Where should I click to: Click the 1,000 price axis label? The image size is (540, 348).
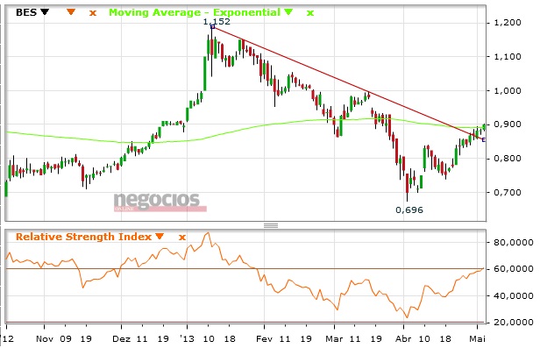[508, 91]
